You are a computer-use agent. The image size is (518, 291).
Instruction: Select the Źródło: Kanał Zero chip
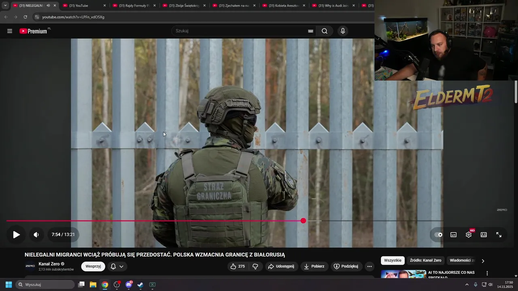(x=425, y=260)
